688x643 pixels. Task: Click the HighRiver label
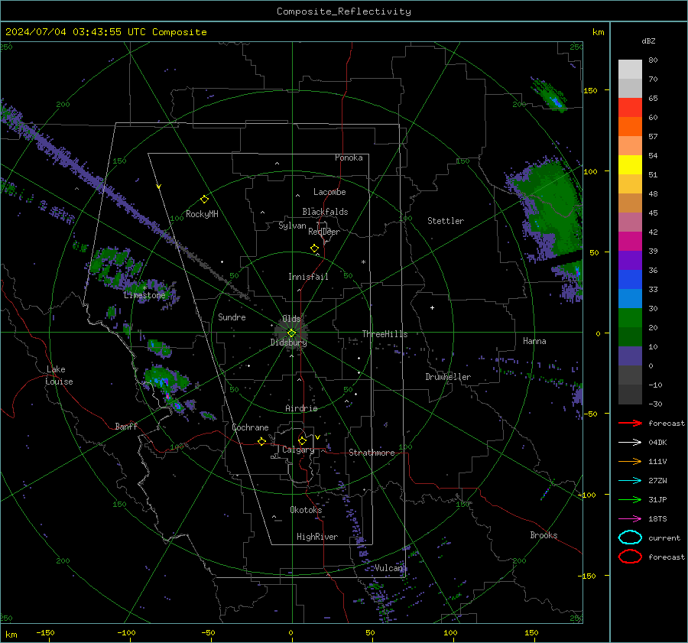click(x=317, y=537)
